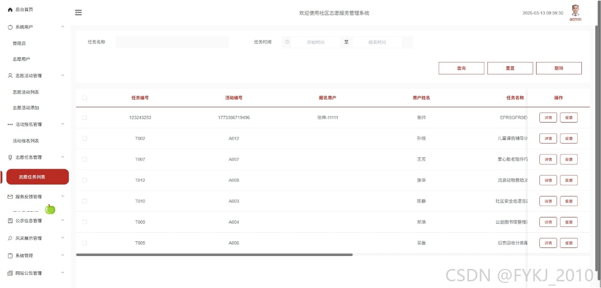Click the 系统管理 clipboard icon

tap(10, 256)
